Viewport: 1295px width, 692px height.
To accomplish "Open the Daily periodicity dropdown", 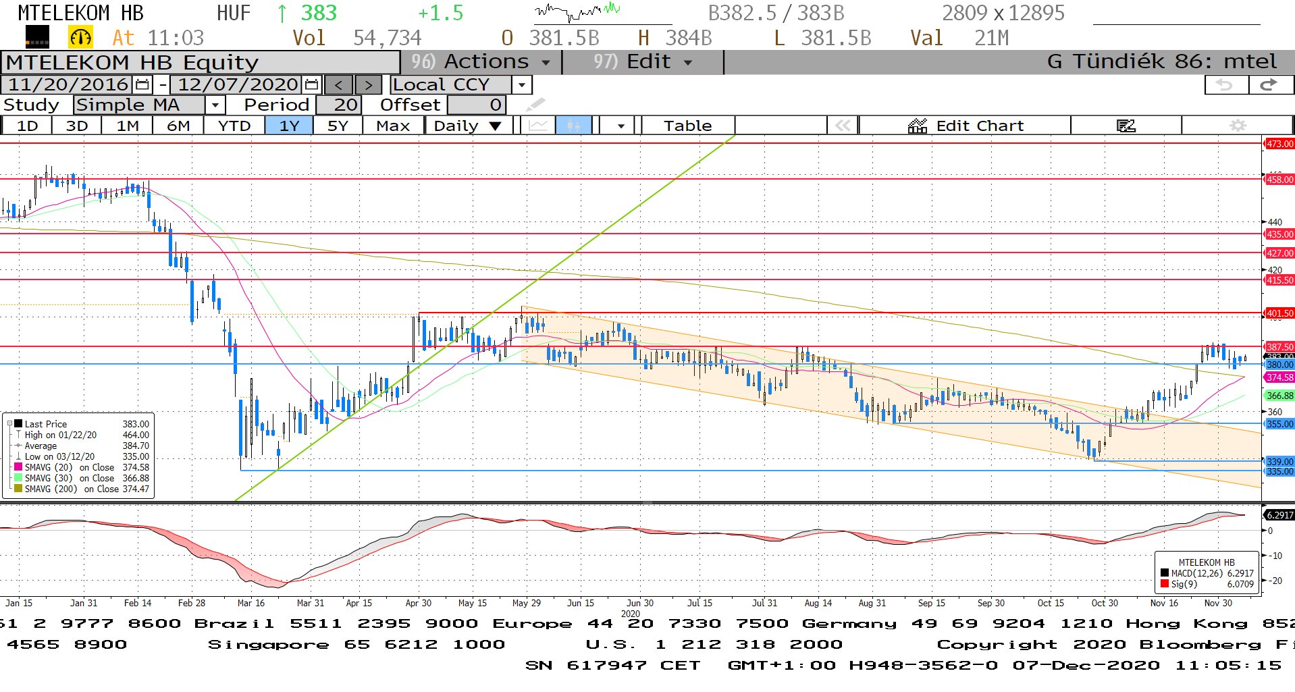I will click(467, 126).
